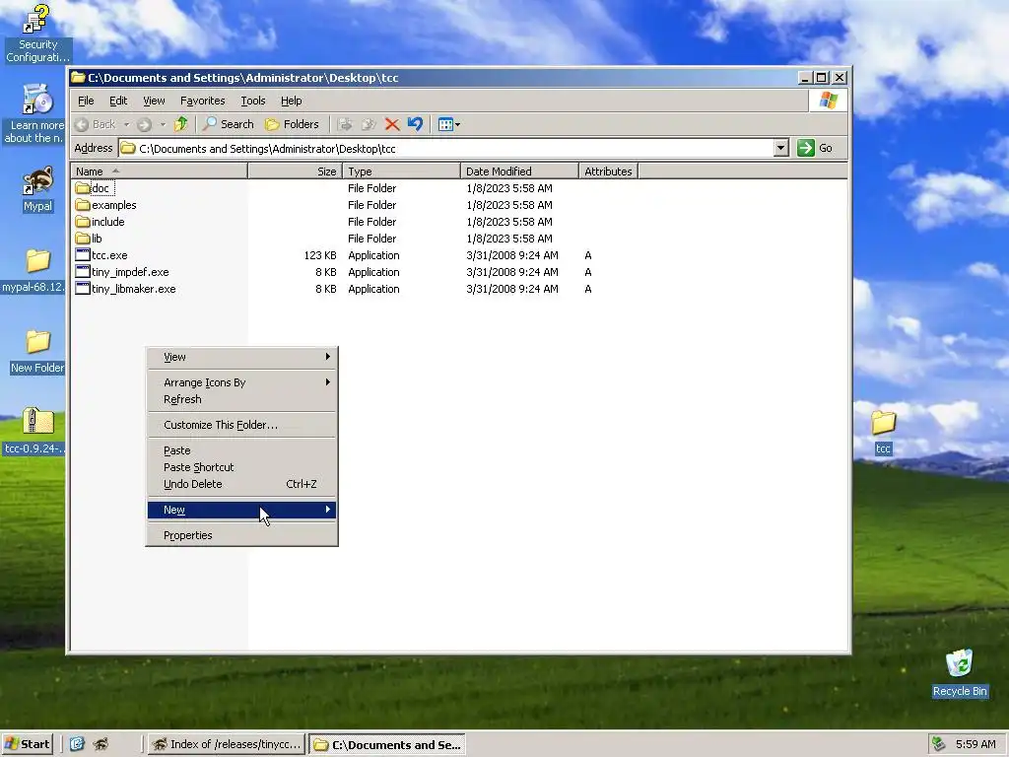Click the folder icon in title bar

pyautogui.click(x=79, y=77)
